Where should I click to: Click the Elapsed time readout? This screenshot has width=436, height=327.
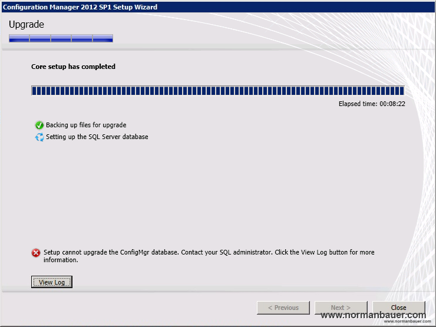click(371, 104)
